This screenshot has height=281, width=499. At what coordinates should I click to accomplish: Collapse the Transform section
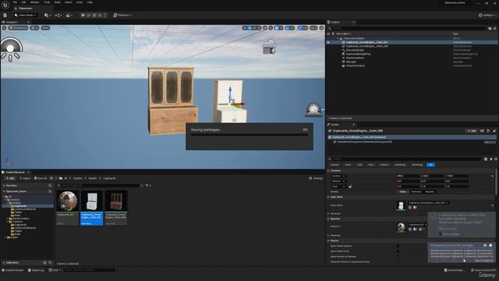328,171
